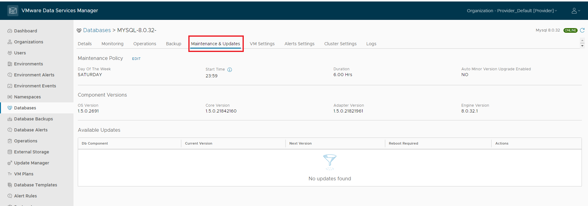Viewport: 588px width, 206px height.
Task: Click the tab bar scroll up arrow
Action: [582, 41]
